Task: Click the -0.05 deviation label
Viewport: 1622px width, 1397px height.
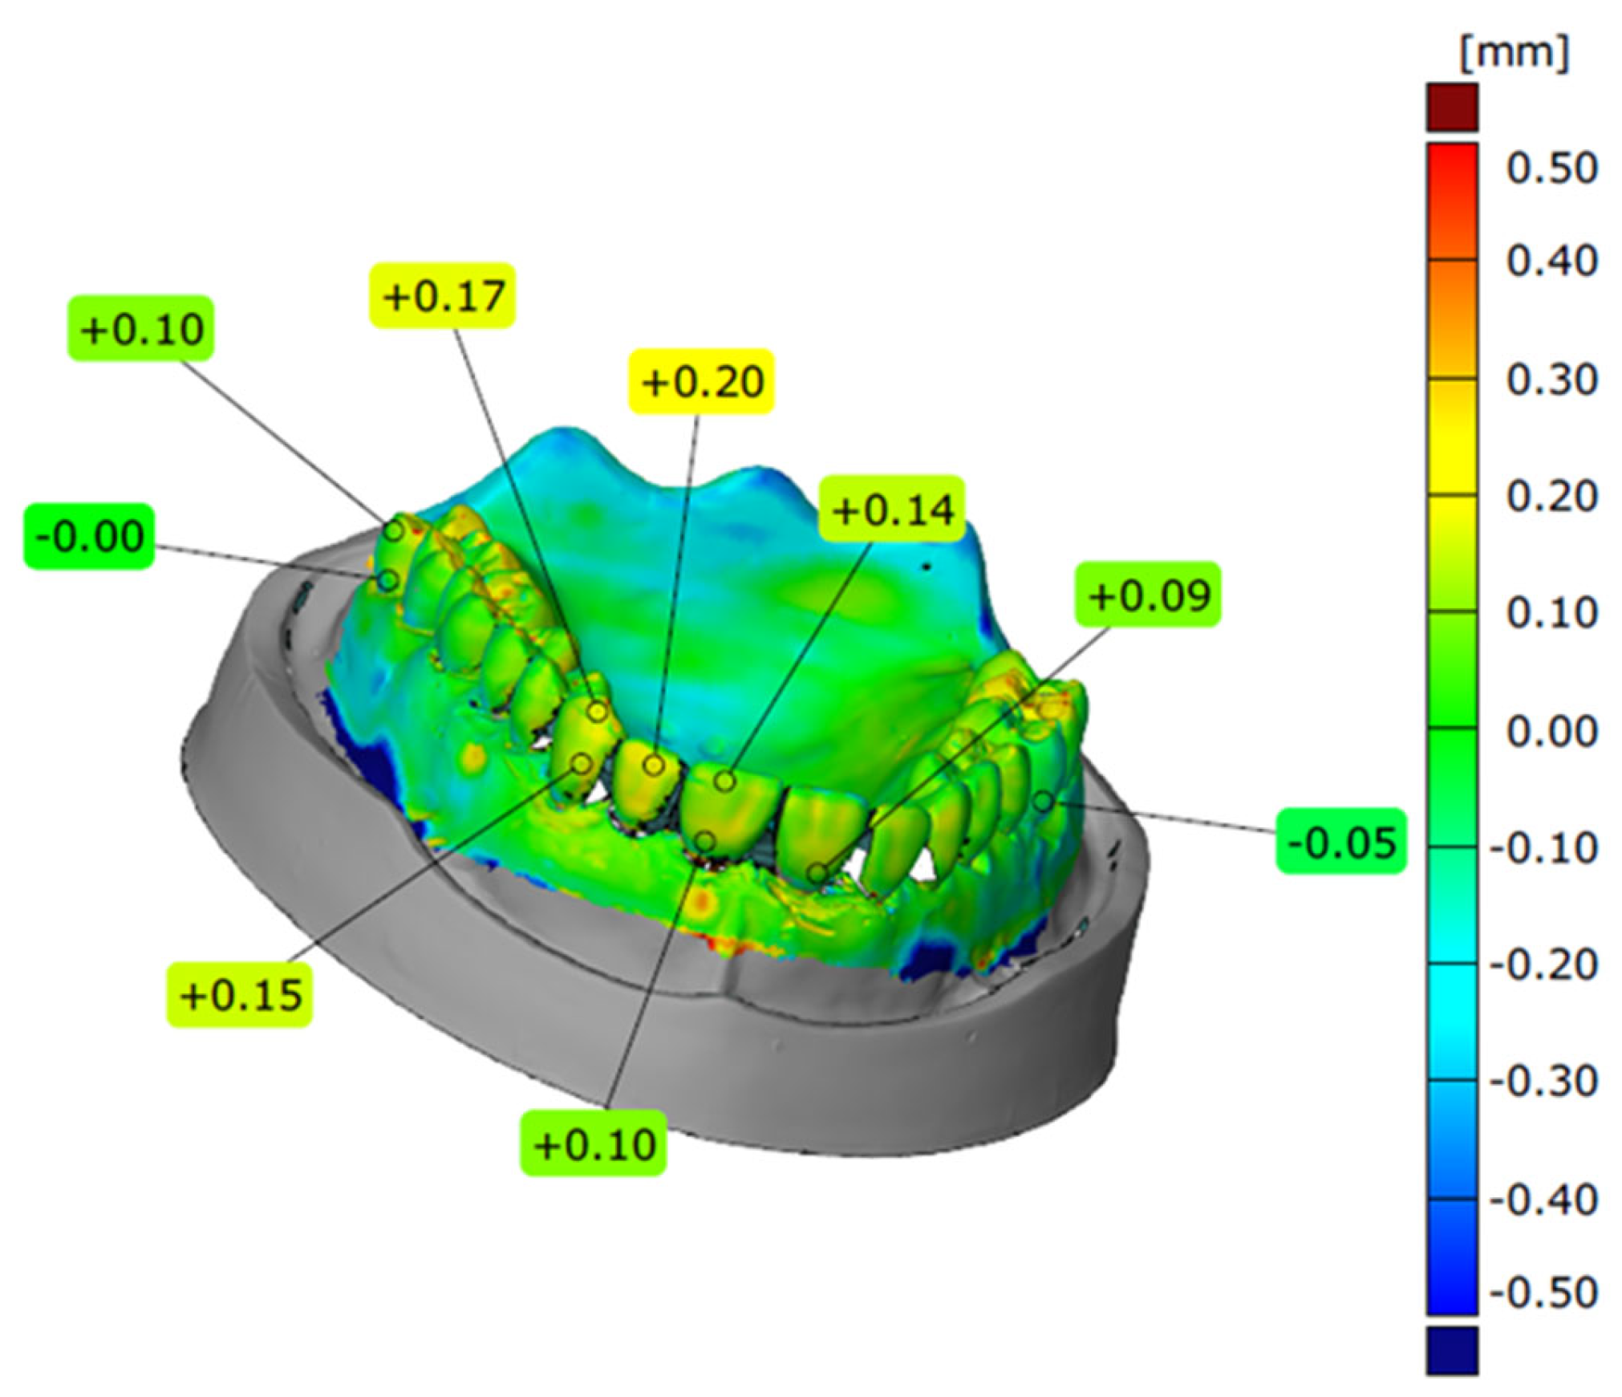Action: click(x=1341, y=842)
